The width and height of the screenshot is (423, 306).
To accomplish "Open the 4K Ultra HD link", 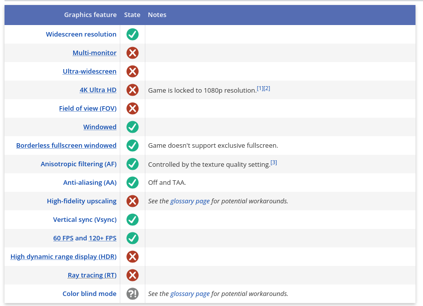I will coord(98,90).
